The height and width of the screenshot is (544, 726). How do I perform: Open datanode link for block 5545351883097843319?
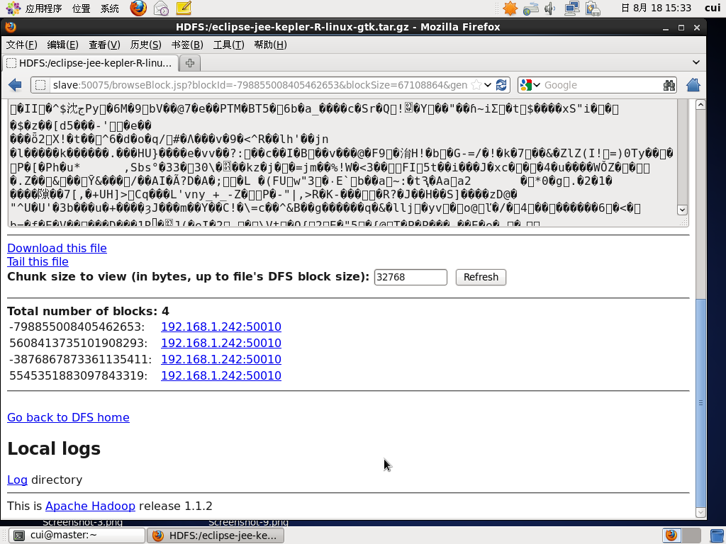pos(221,375)
